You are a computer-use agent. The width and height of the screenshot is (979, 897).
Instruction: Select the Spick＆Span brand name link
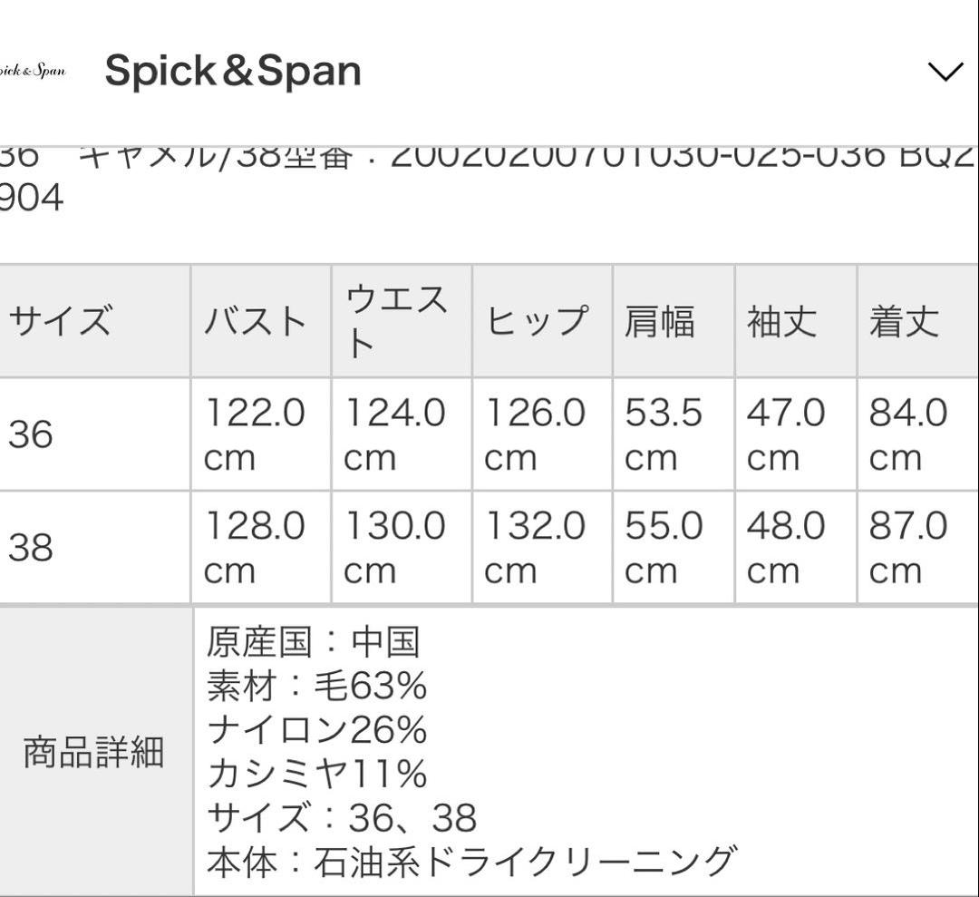(231, 71)
